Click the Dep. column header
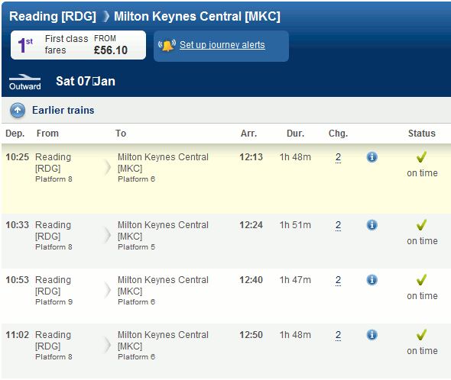This screenshot has height=380, width=451. point(15,134)
